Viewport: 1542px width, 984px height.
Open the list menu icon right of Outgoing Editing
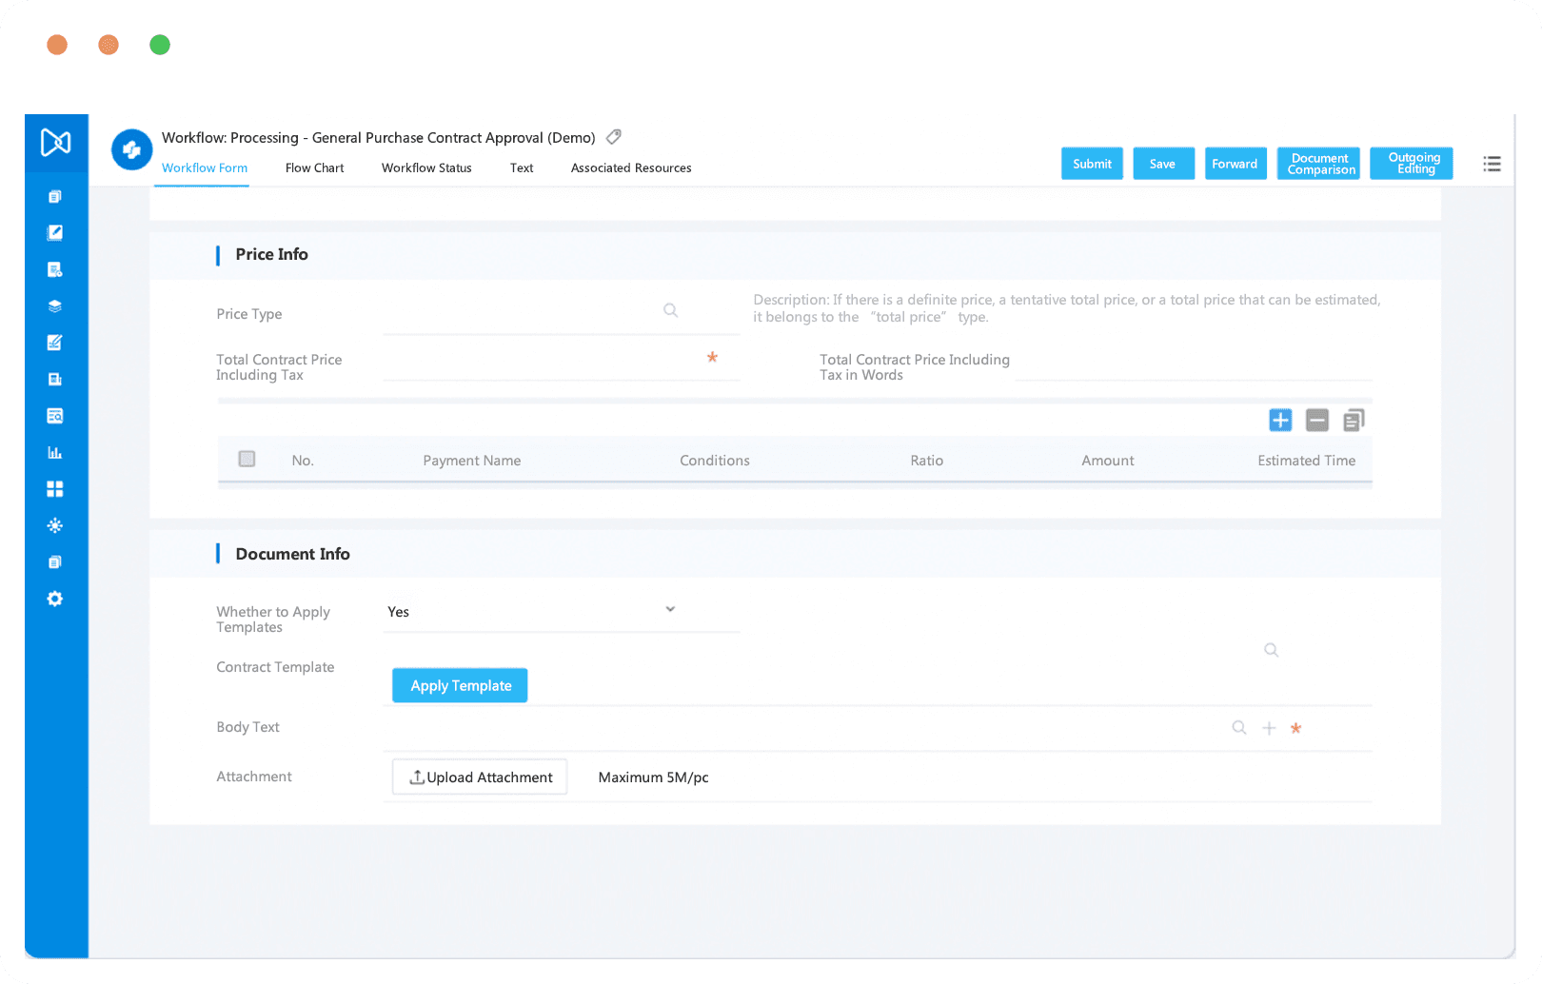1493,164
